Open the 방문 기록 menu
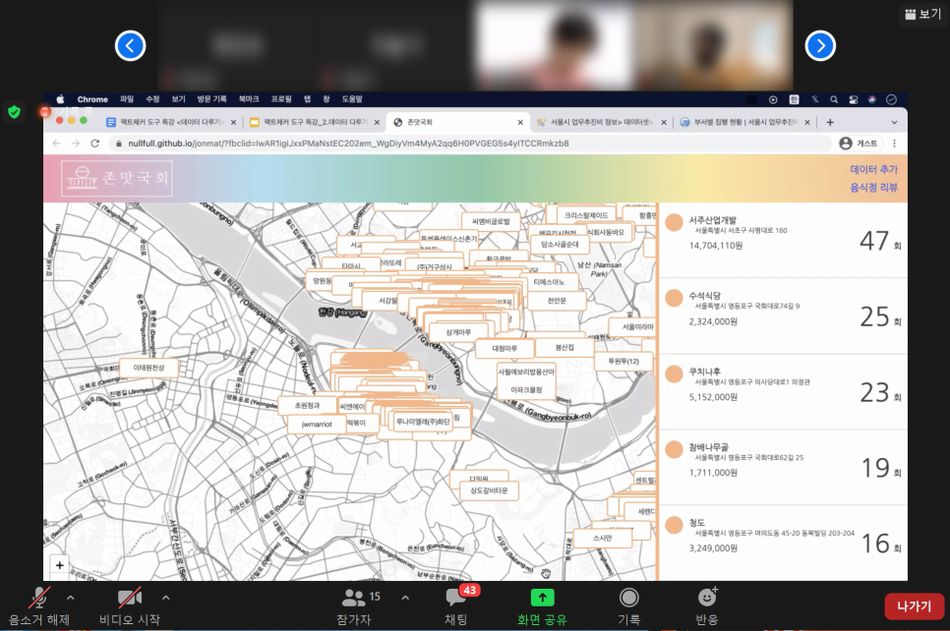The width and height of the screenshot is (950, 631). pos(211,99)
